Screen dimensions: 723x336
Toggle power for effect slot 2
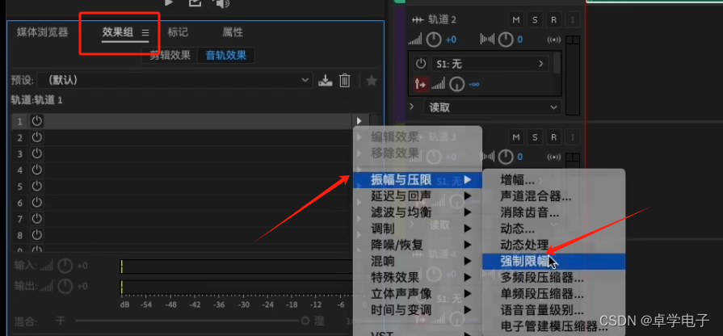tap(36, 137)
